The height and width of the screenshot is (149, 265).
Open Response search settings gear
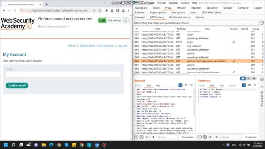pyautogui.click(x=205, y=137)
